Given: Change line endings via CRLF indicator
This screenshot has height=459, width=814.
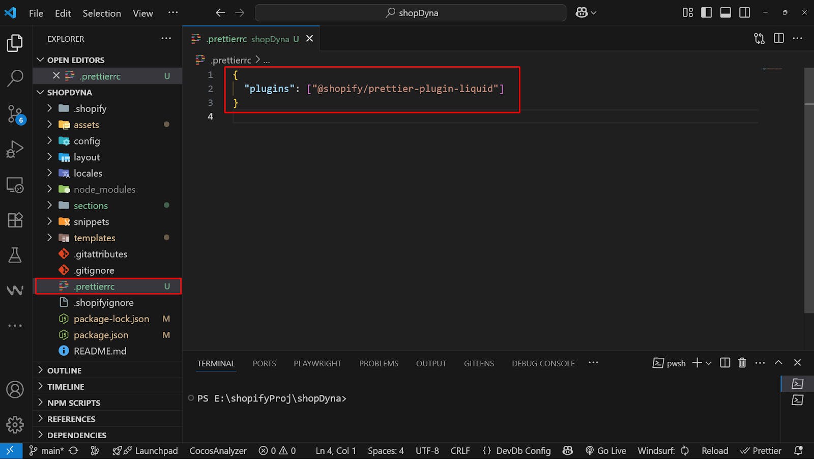Looking at the screenshot, I should coord(460,451).
